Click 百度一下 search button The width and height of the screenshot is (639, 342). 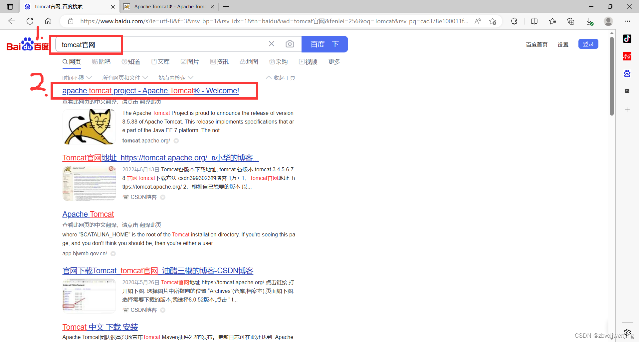[324, 44]
